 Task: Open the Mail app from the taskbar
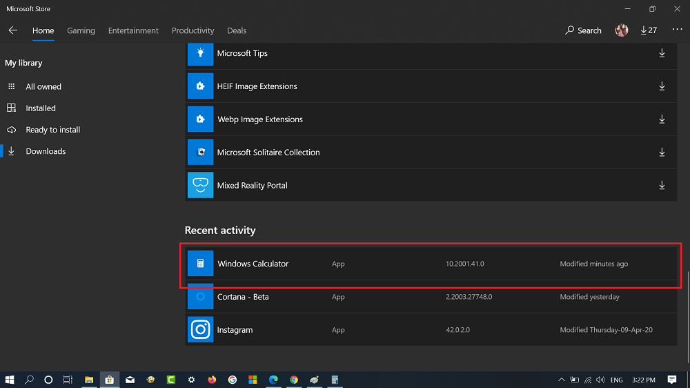coord(130,380)
